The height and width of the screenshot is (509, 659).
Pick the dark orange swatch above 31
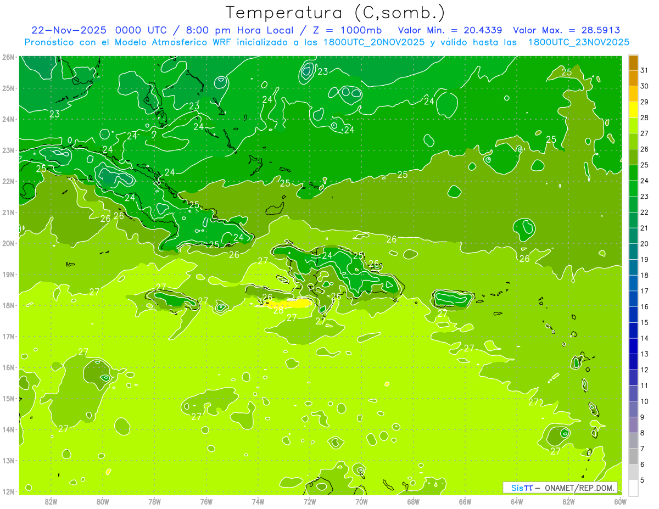(x=633, y=63)
